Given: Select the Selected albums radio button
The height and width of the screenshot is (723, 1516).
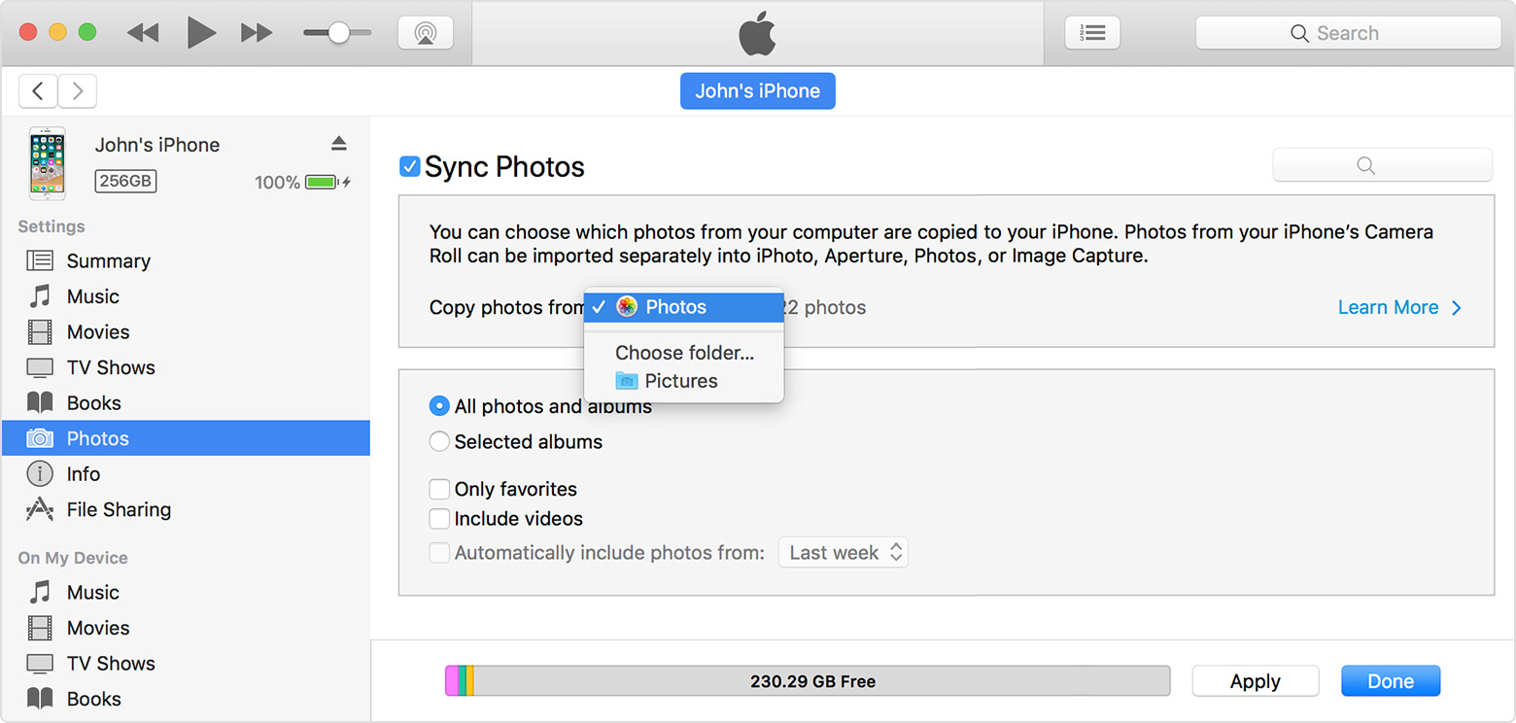Looking at the screenshot, I should (439, 441).
